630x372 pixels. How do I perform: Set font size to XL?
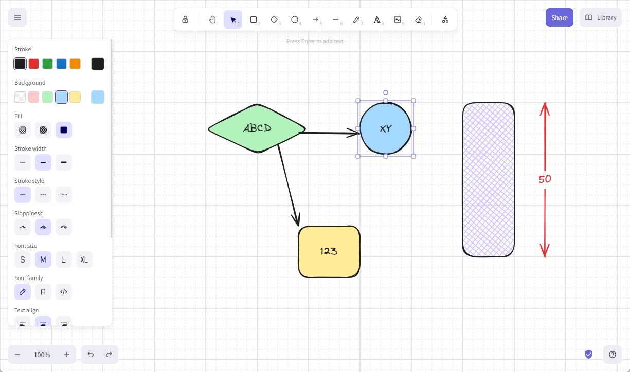coord(84,259)
